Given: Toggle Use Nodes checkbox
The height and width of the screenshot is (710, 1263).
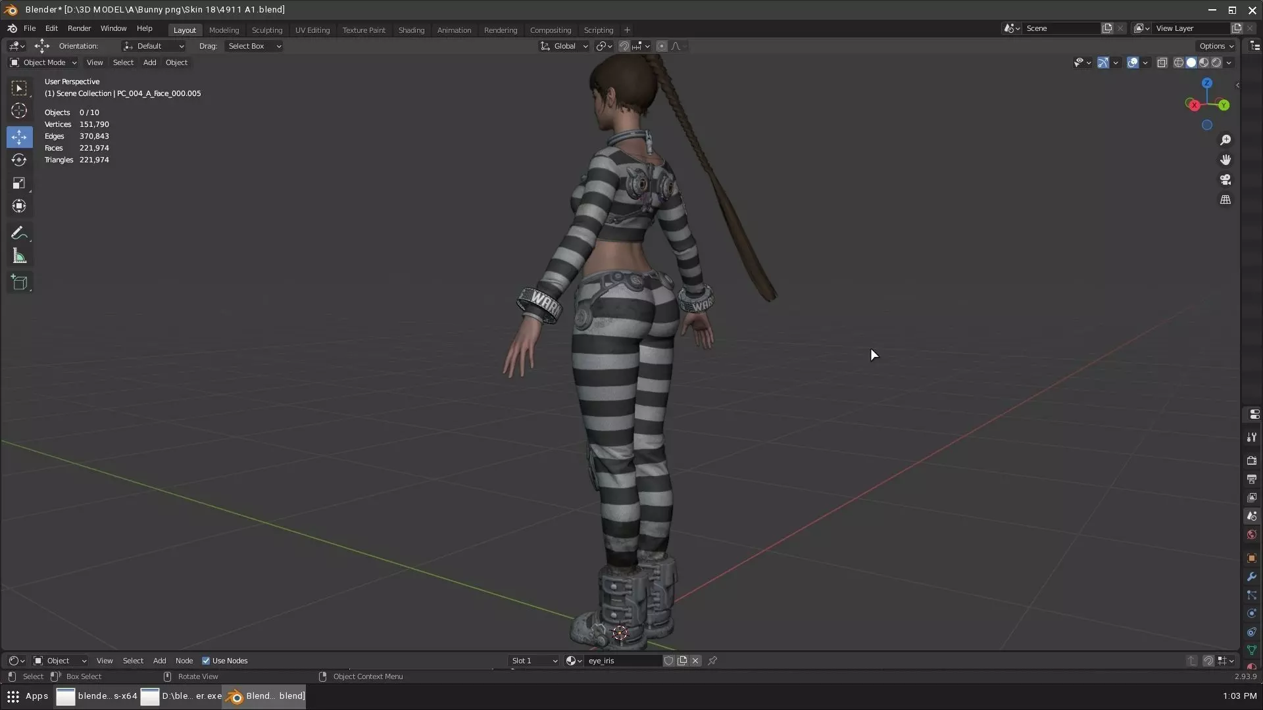Looking at the screenshot, I should (206, 661).
